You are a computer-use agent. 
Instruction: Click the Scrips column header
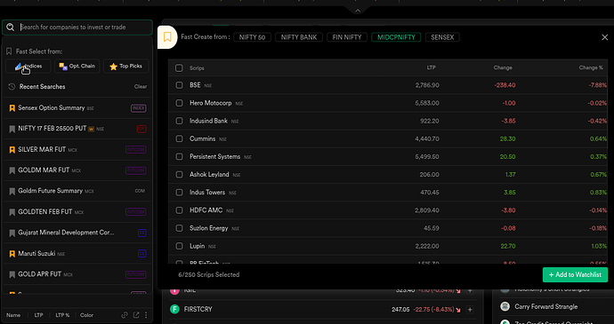197,68
